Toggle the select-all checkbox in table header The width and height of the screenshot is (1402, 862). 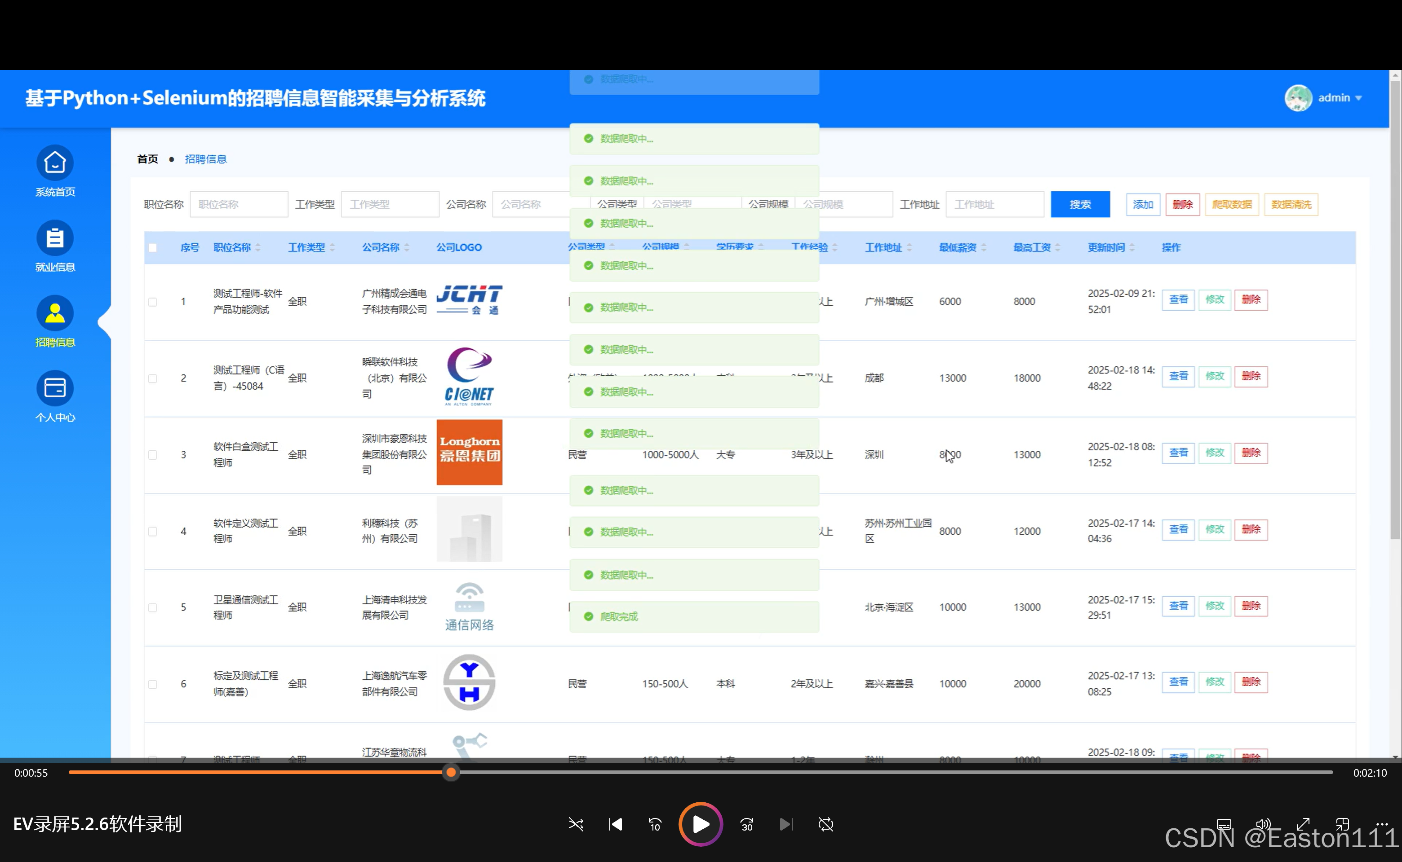click(x=152, y=247)
